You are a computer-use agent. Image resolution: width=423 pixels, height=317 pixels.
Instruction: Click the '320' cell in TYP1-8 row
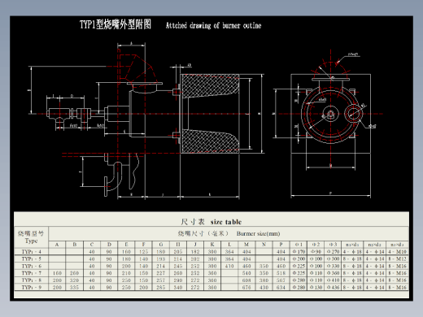click(x=74, y=280)
